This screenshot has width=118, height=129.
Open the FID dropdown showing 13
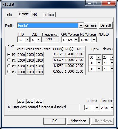click(27, 40)
